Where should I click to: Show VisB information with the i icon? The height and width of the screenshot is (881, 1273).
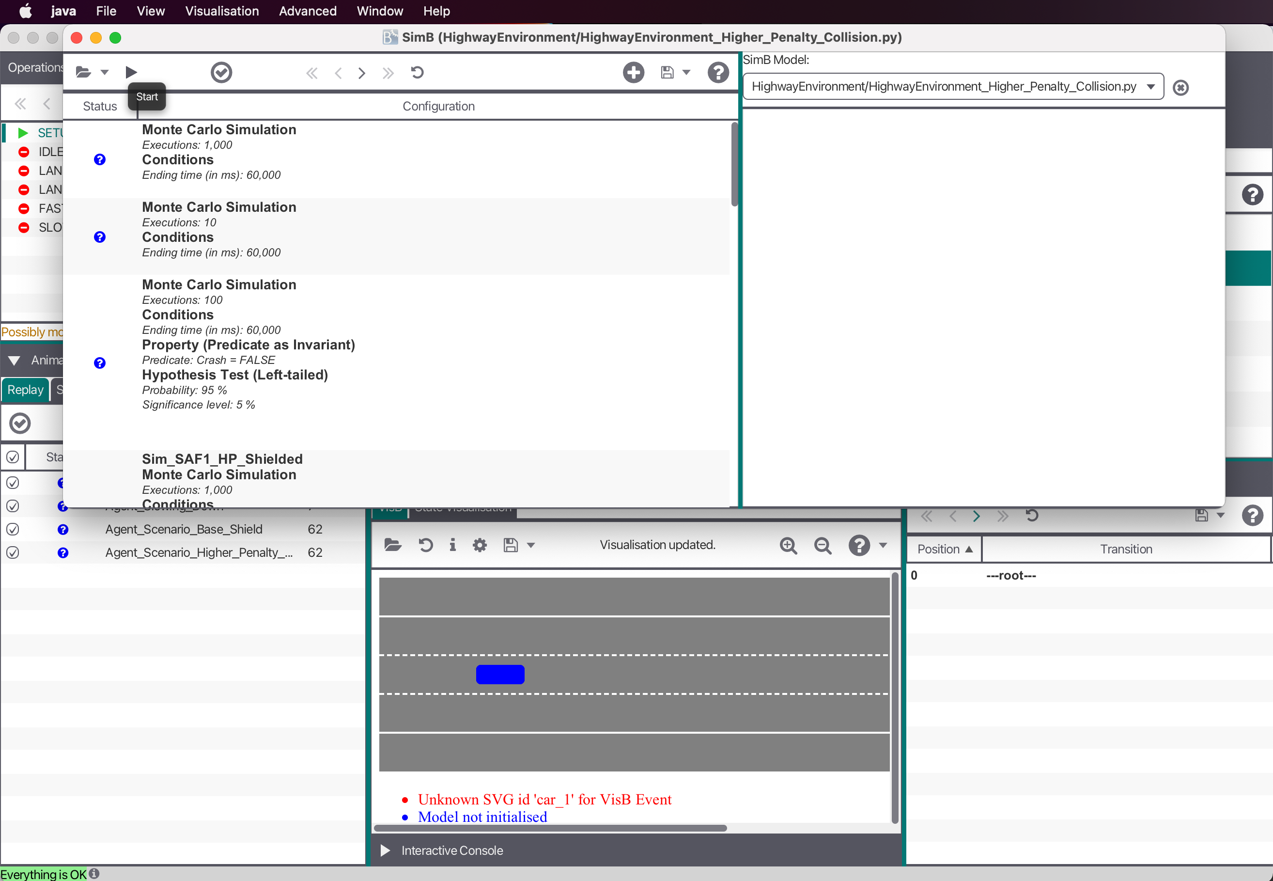452,545
